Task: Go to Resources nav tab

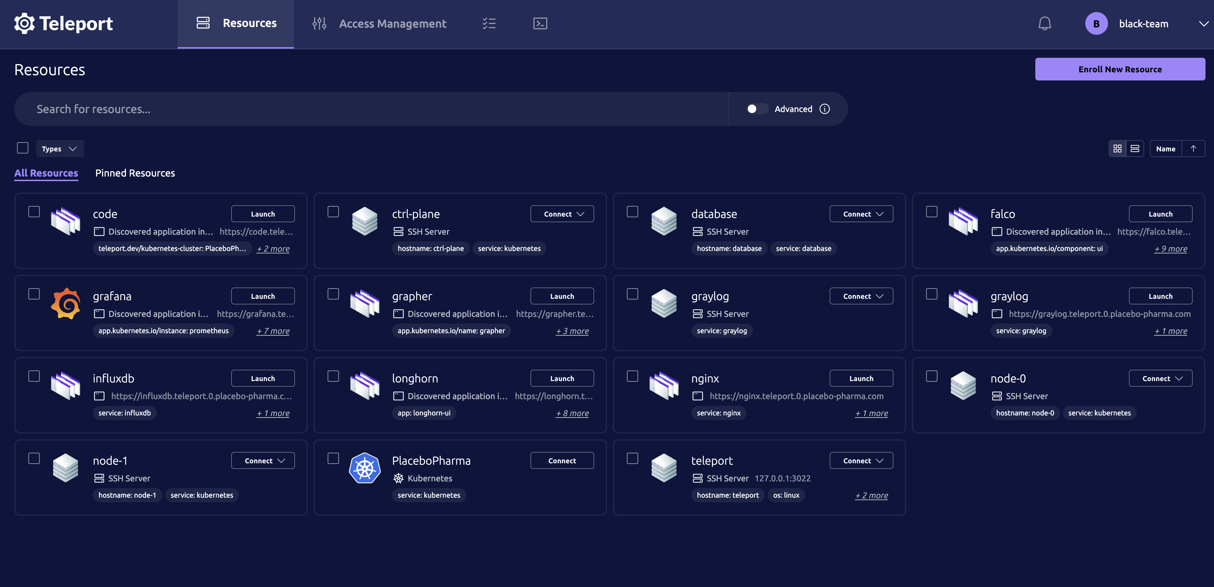Action: pyautogui.click(x=236, y=23)
